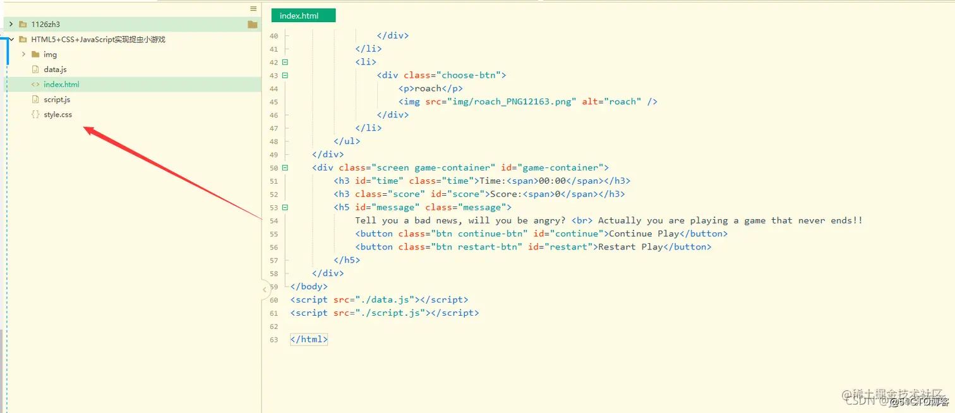Screen dimensions: 955x413
Task: Expand the img folder arrow
Action: 23,54
